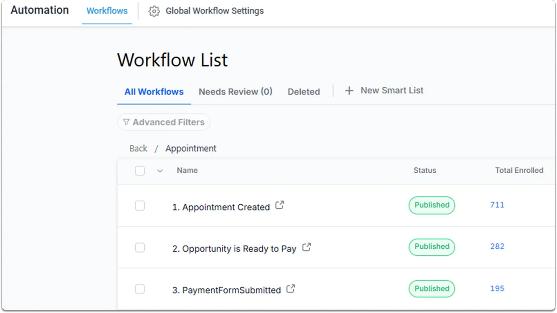Open the Needs Review (0) tab
This screenshot has width=557, height=313.
235,91
